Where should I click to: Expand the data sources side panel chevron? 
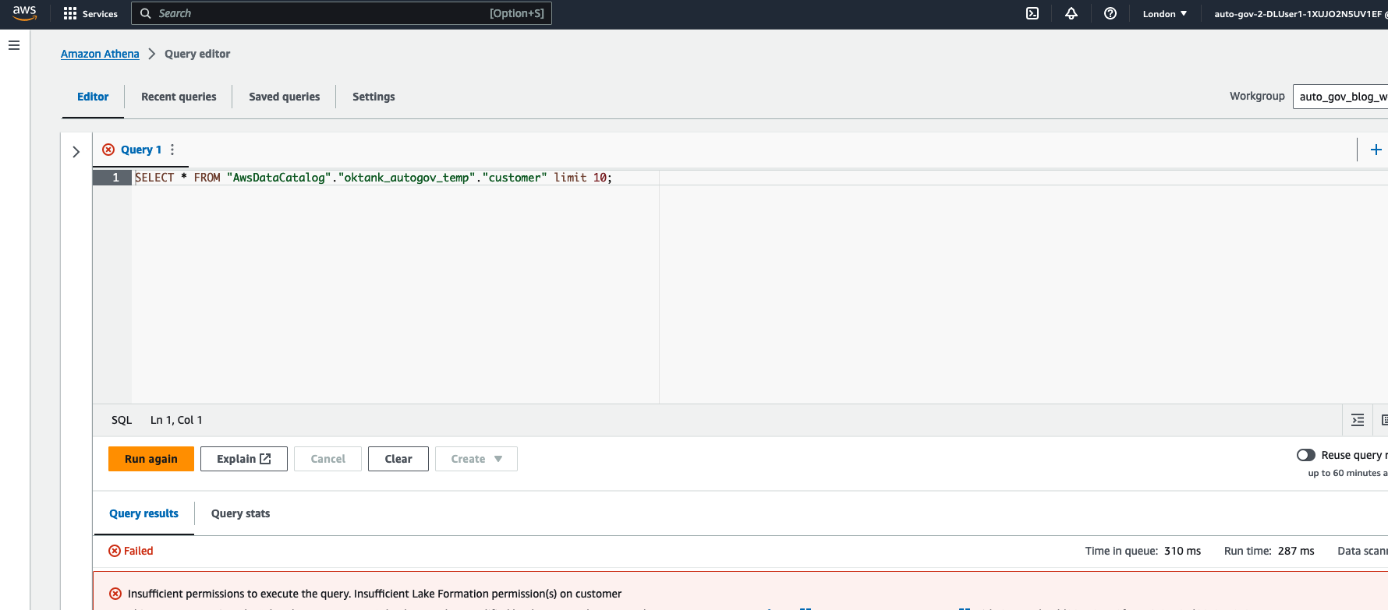[76, 152]
